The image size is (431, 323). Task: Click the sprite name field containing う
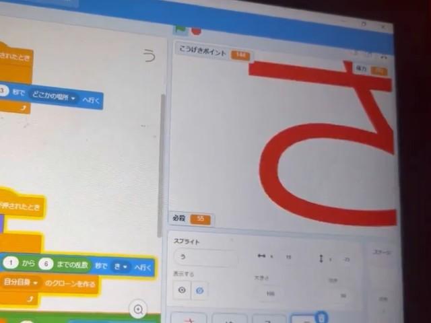[x=205, y=258]
